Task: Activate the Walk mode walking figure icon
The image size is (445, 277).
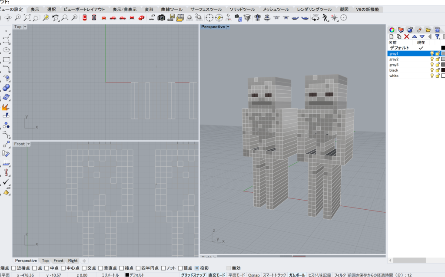Action: coord(325,18)
